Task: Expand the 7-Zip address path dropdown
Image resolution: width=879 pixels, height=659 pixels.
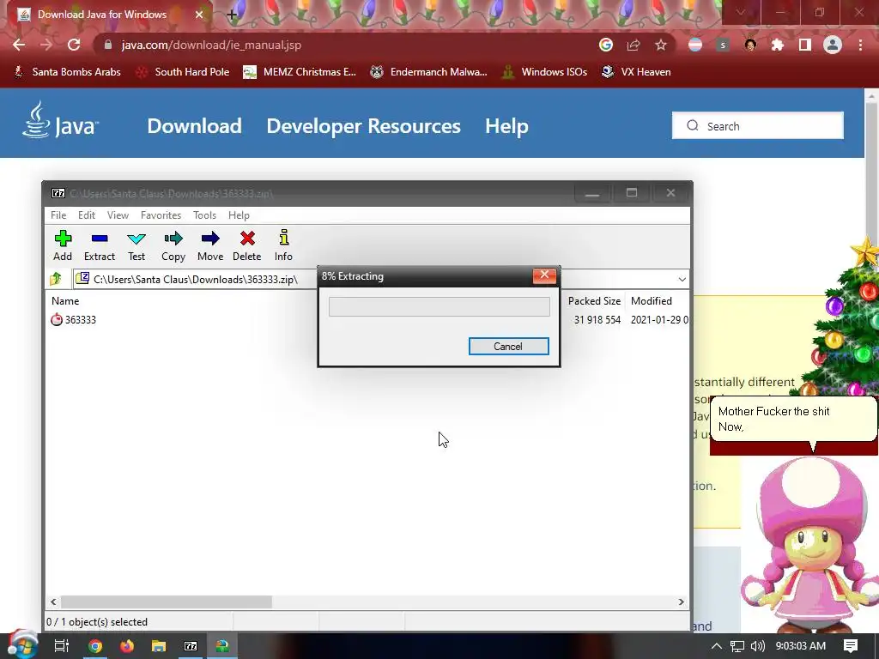Action: tap(682, 279)
